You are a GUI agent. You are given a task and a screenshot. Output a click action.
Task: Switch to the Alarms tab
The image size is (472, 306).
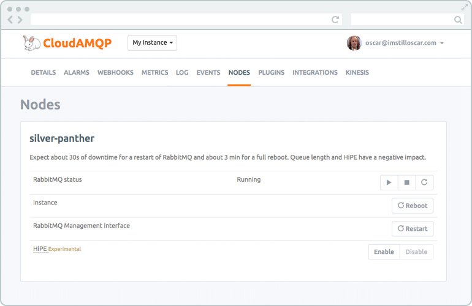(x=77, y=72)
